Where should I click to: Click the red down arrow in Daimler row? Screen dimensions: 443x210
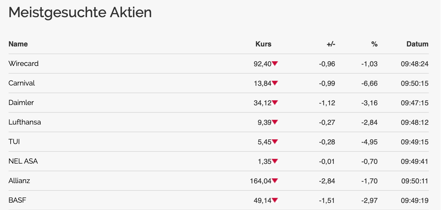(x=275, y=102)
